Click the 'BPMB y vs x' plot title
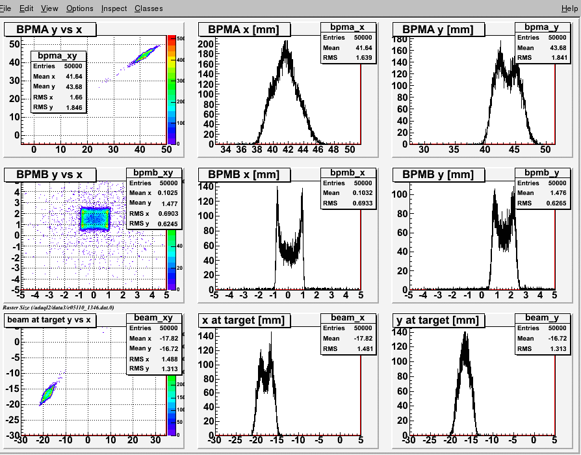 click(49, 174)
